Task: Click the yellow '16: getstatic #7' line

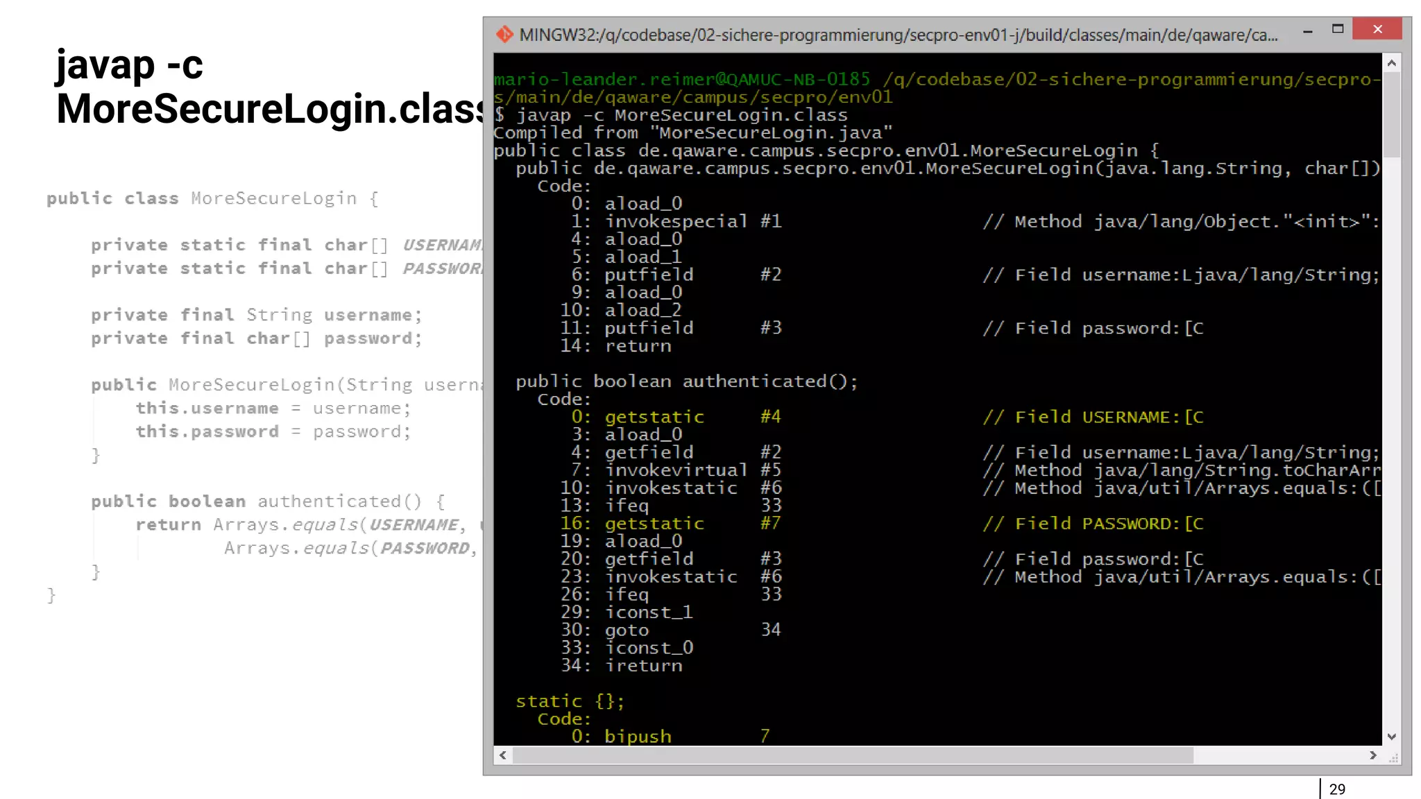Action: tap(671, 524)
